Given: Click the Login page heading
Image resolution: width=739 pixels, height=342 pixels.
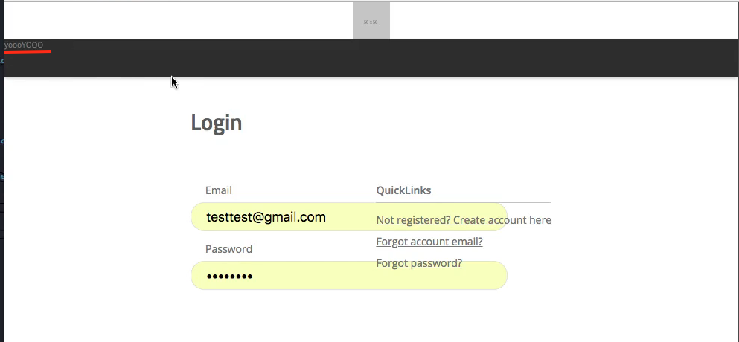Looking at the screenshot, I should click(x=217, y=123).
